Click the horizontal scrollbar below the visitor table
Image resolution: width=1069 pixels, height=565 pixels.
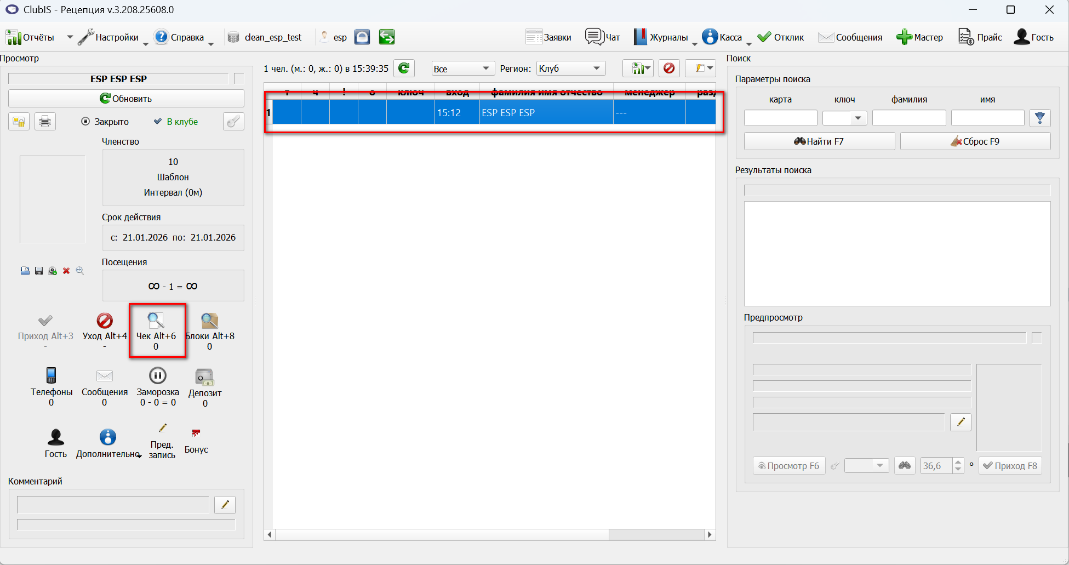tap(490, 534)
